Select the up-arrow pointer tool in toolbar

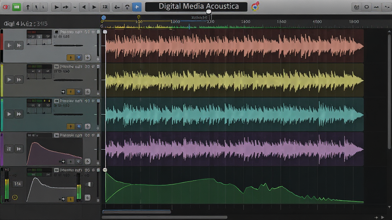28,7
